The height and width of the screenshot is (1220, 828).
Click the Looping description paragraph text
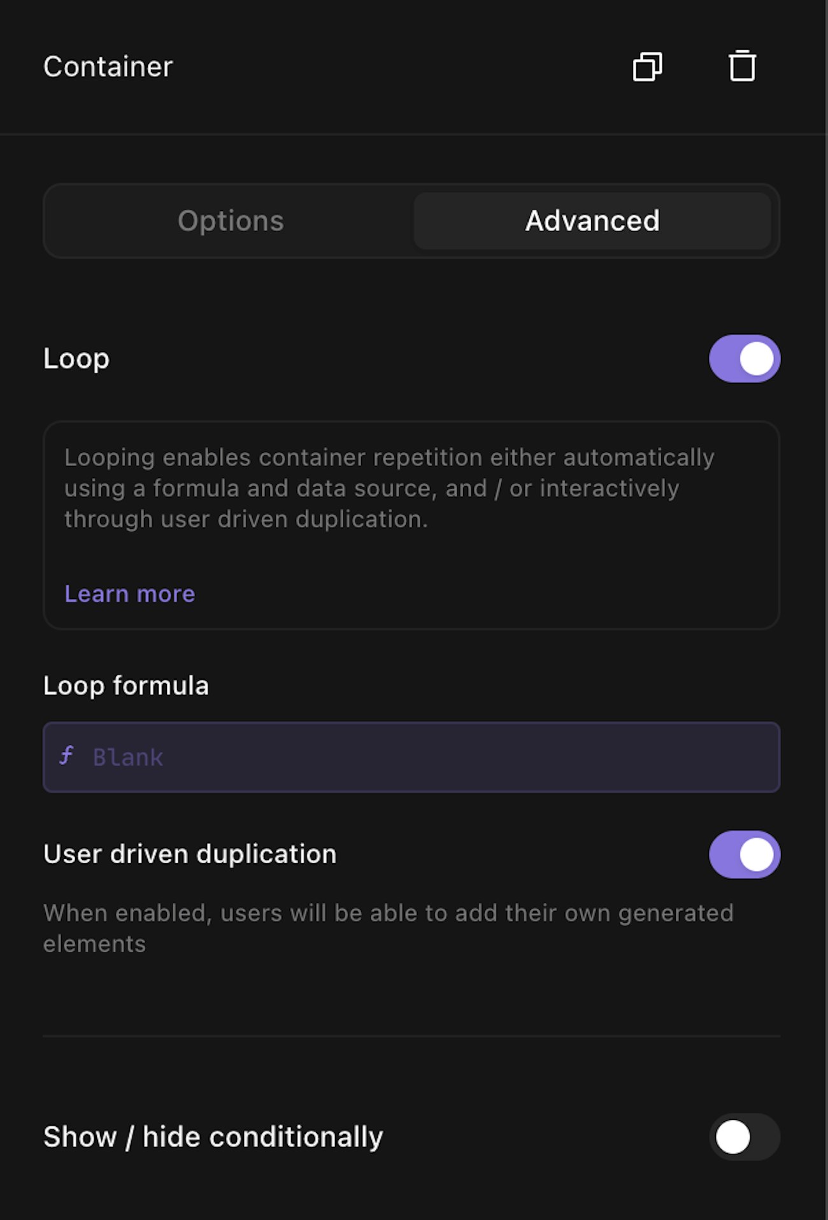click(389, 488)
